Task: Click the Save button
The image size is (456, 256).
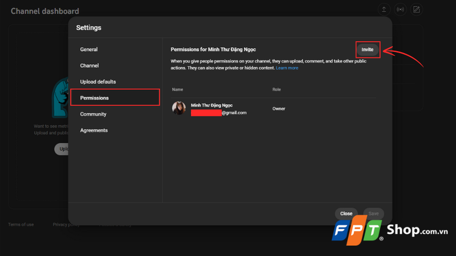Action: (x=373, y=213)
